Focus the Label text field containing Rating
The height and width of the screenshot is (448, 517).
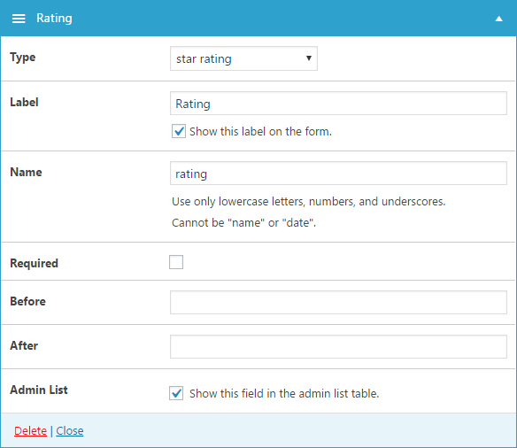338,104
